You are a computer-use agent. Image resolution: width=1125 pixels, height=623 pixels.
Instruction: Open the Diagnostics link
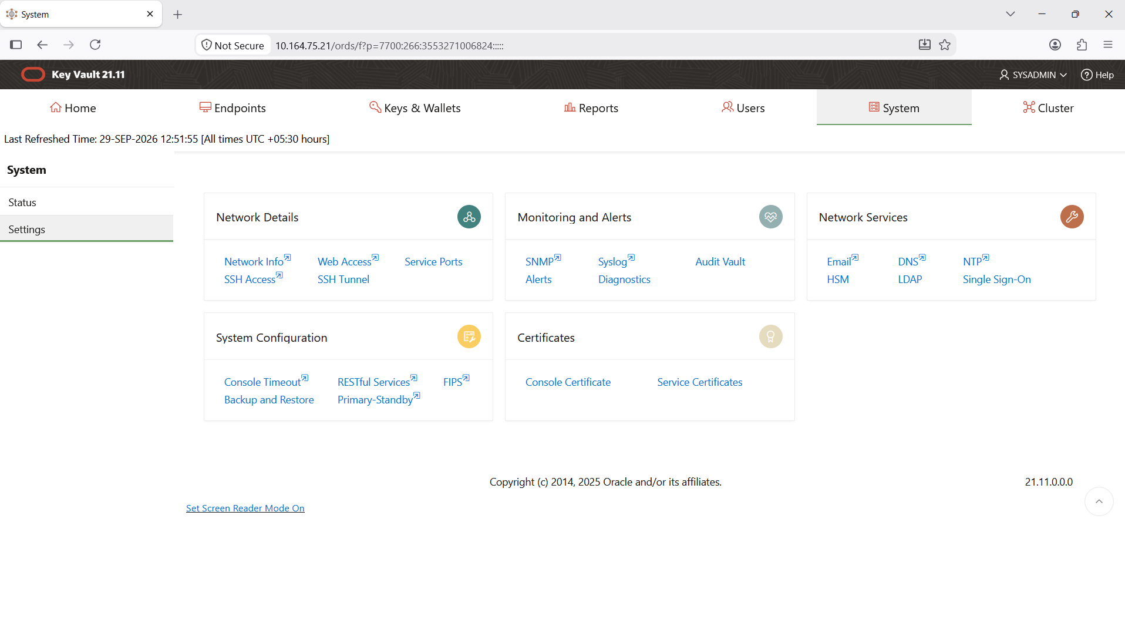coord(624,279)
